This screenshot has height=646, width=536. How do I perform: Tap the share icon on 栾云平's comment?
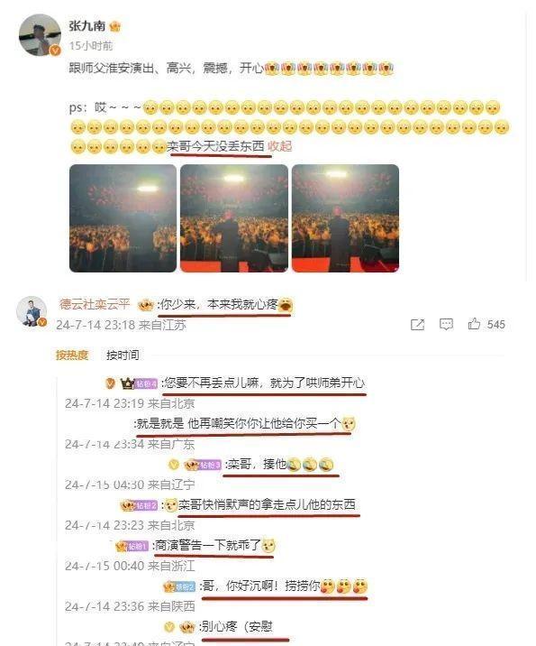point(417,325)
